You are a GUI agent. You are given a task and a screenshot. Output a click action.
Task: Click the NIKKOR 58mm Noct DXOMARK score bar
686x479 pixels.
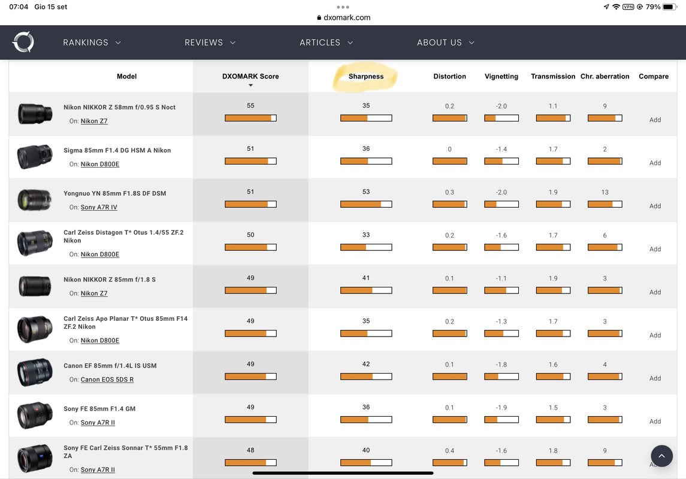point(250,118)
